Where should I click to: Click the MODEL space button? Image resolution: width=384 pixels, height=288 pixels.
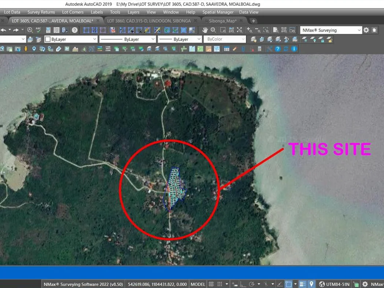pos(198,284)
